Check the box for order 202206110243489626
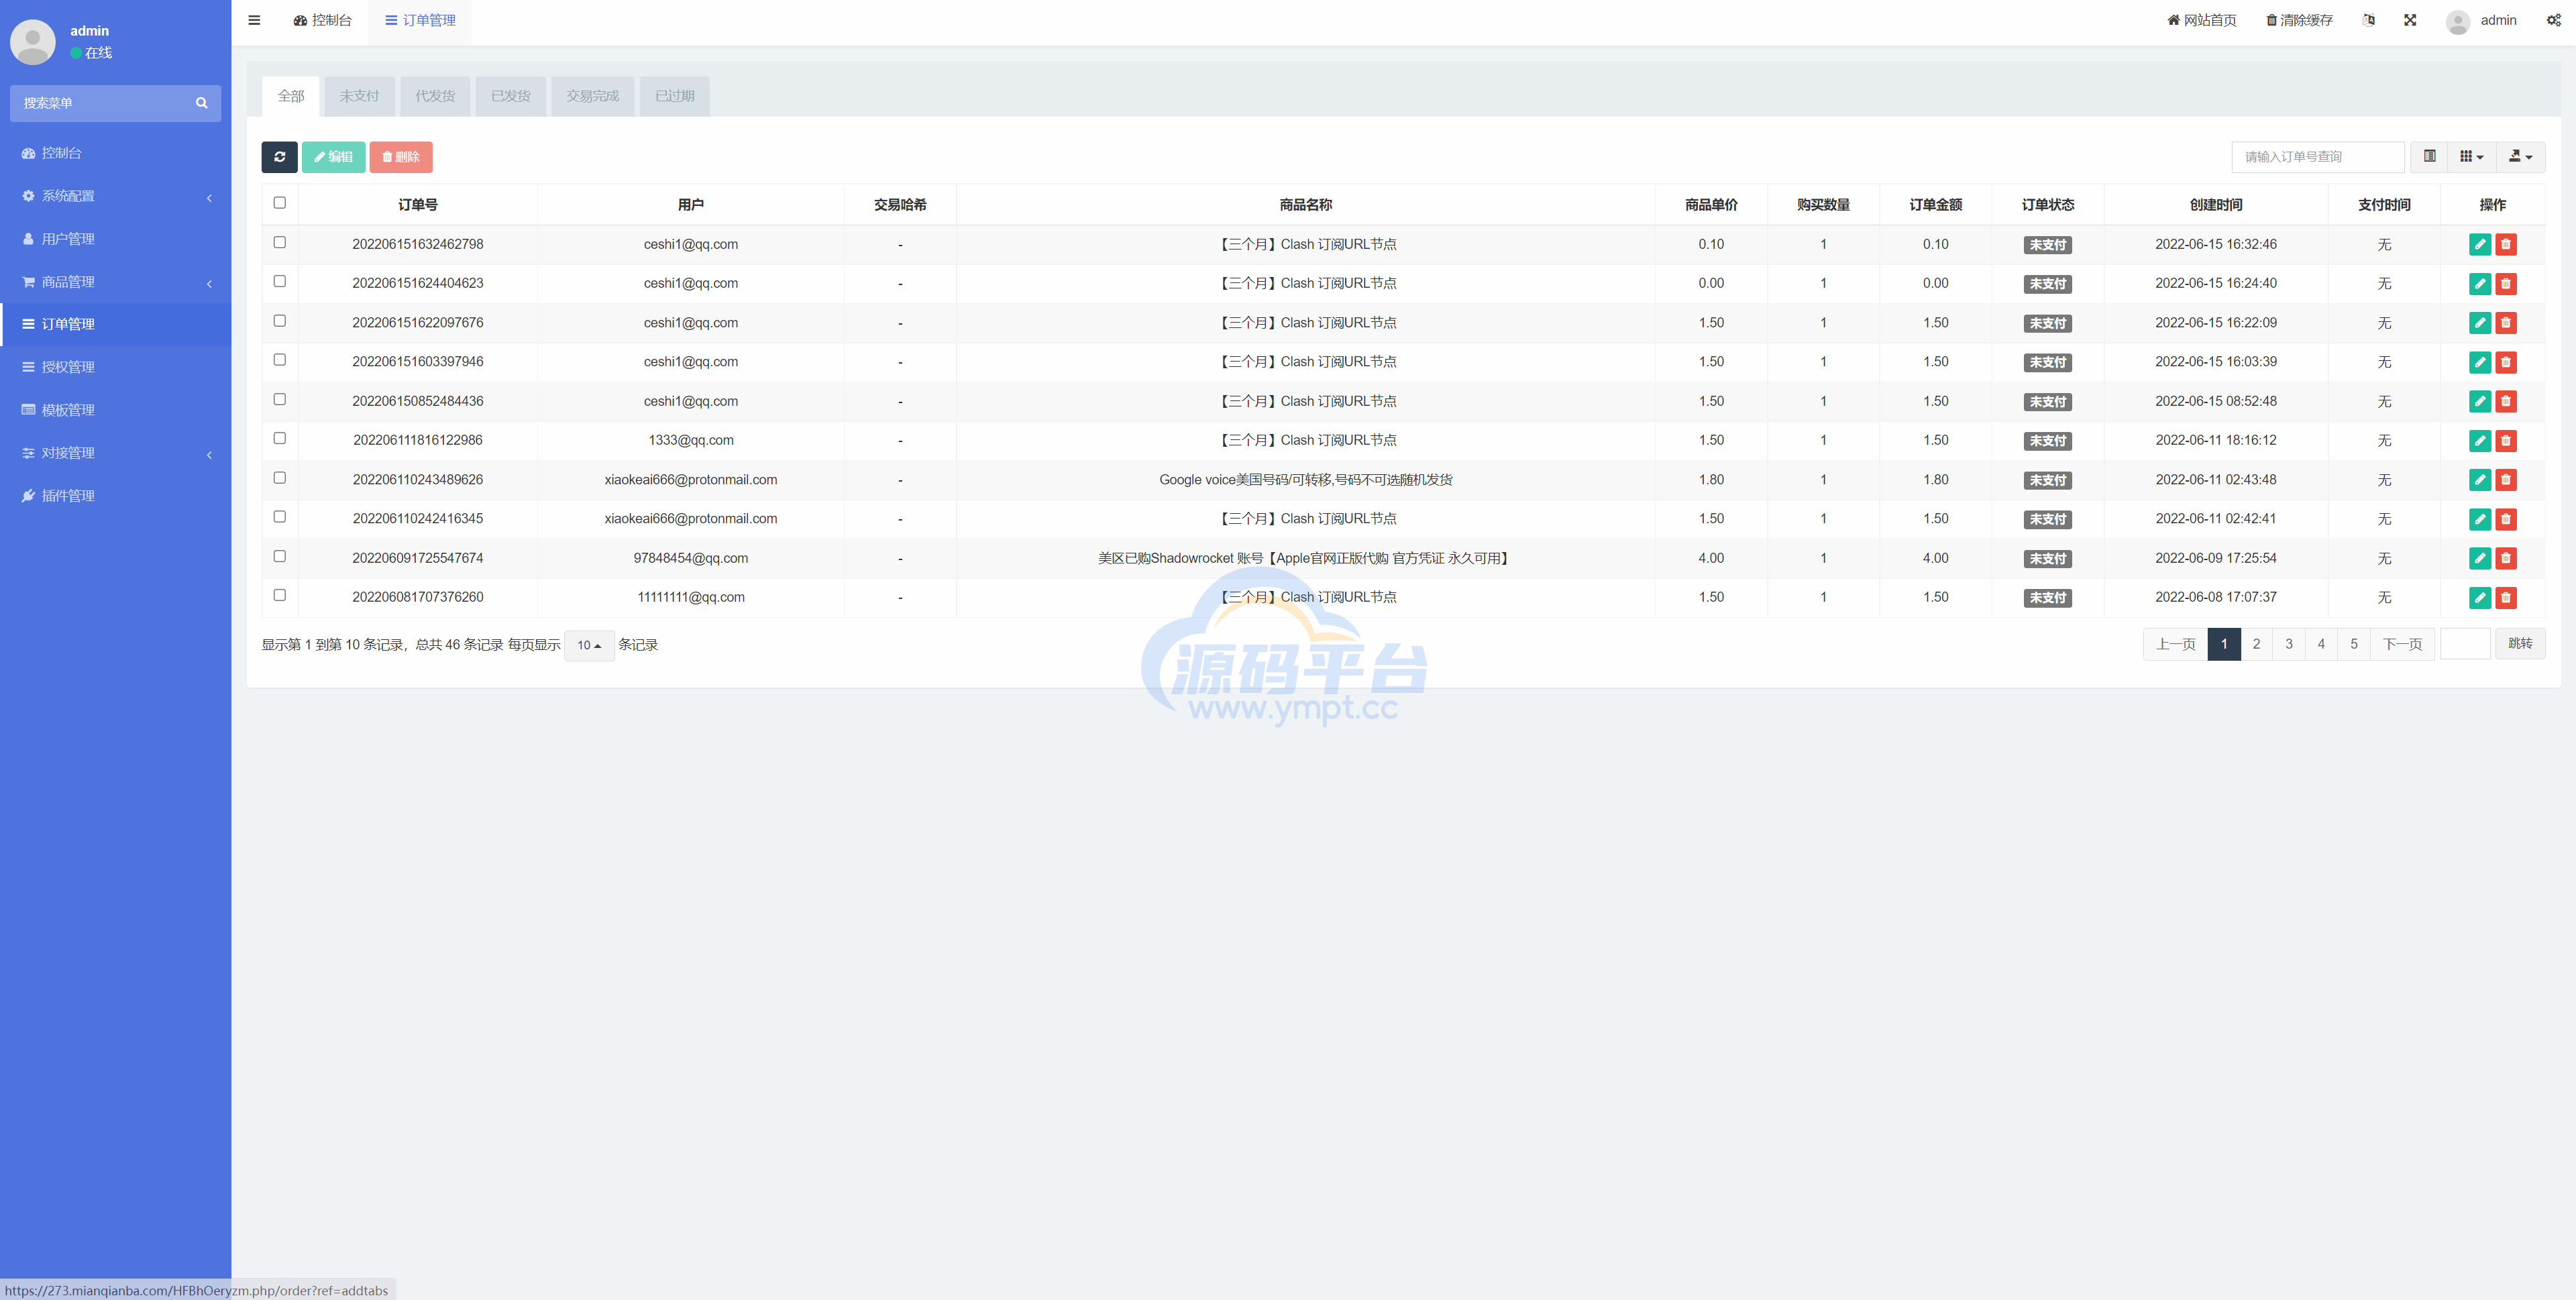Image resolution: width=2576 pixels, height=1300 pixels. tap(280, 478)
